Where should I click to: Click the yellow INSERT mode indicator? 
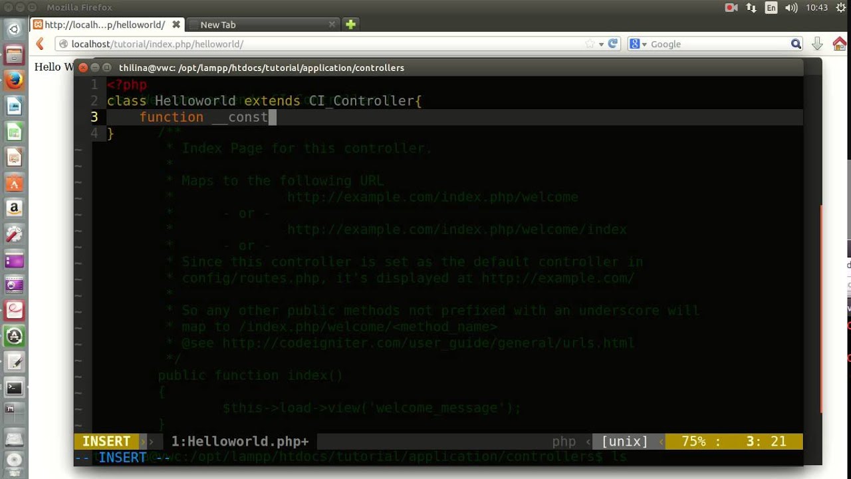106,441
